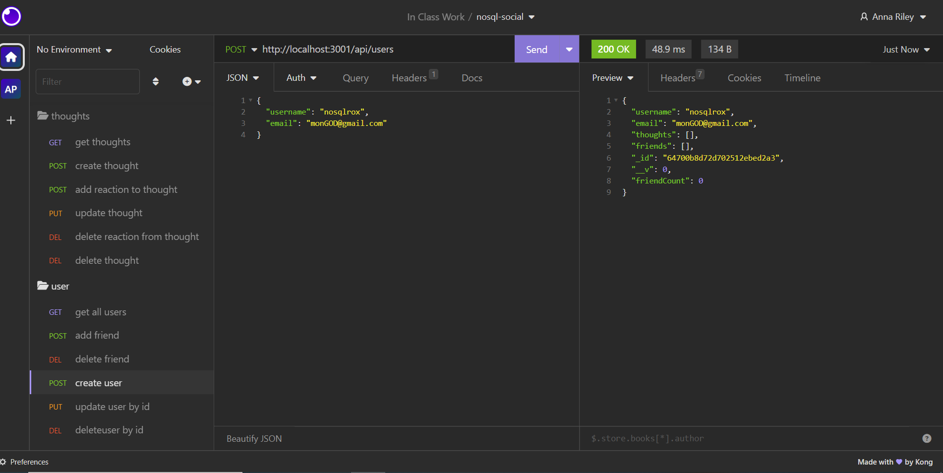Click the thoughts folder icon
Image resolution: width=943 pixels, height=473 pixels.
coord(42,116)
